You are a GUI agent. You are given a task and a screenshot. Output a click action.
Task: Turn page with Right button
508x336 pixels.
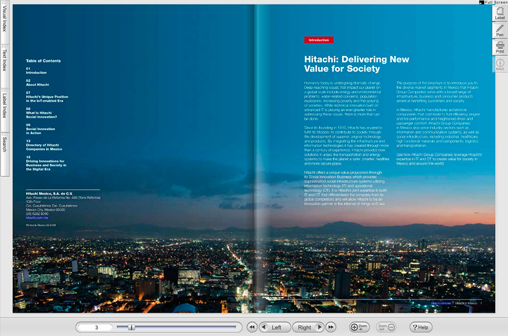[x=308, y=327]
